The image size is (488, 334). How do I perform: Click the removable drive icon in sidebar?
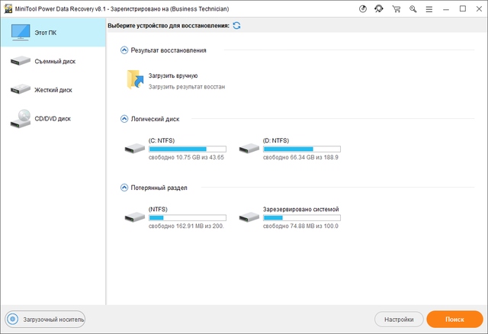pyautogui.click(x=21, y=61)
